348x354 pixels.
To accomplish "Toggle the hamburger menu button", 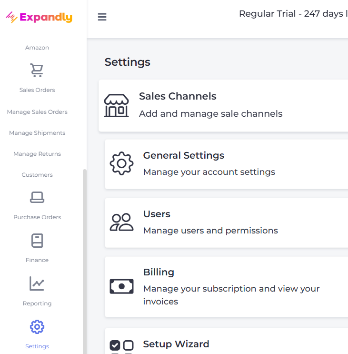I will tap(102, 17).
